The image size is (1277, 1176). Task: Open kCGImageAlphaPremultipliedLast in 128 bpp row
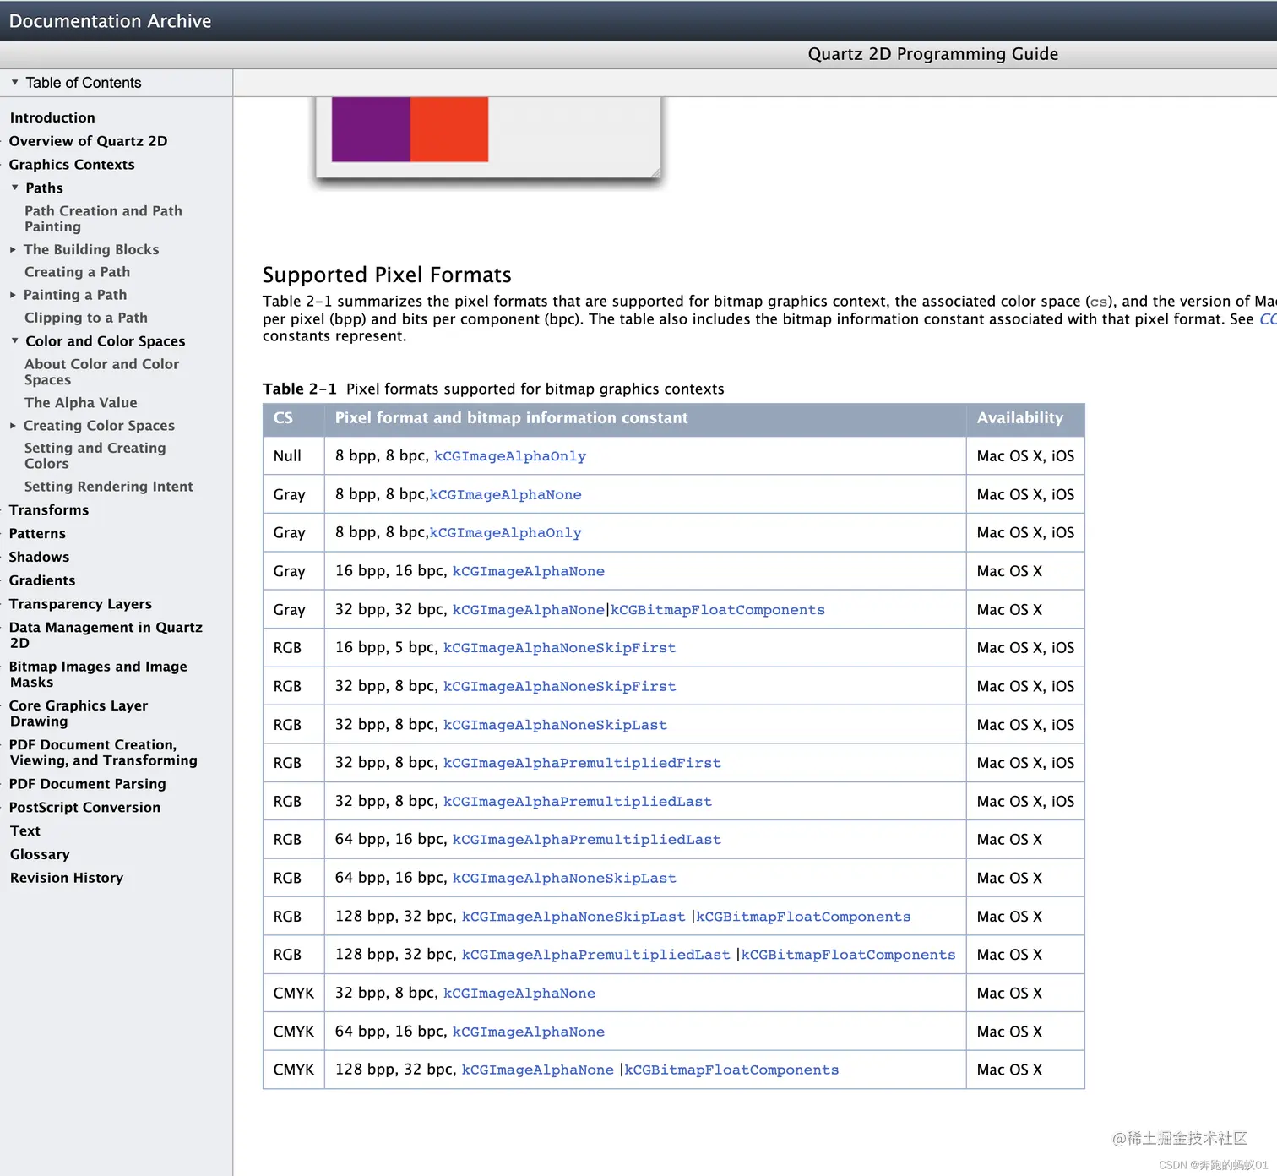[x=596, y=955]
